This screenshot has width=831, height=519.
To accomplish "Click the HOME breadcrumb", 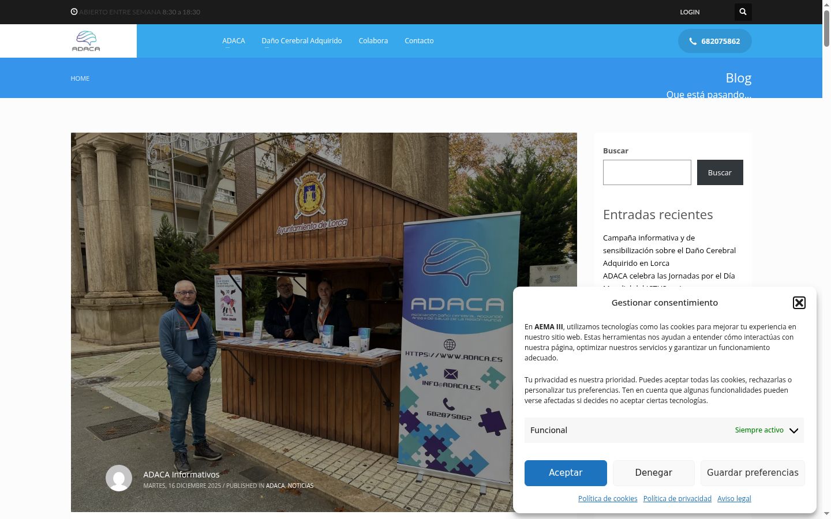I will tap(80, 78).
